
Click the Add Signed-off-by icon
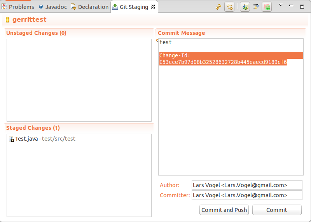tap(256, 7)
